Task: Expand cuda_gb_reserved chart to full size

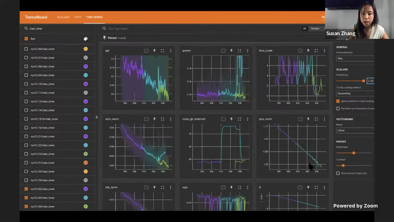Action: pos(239,119)
